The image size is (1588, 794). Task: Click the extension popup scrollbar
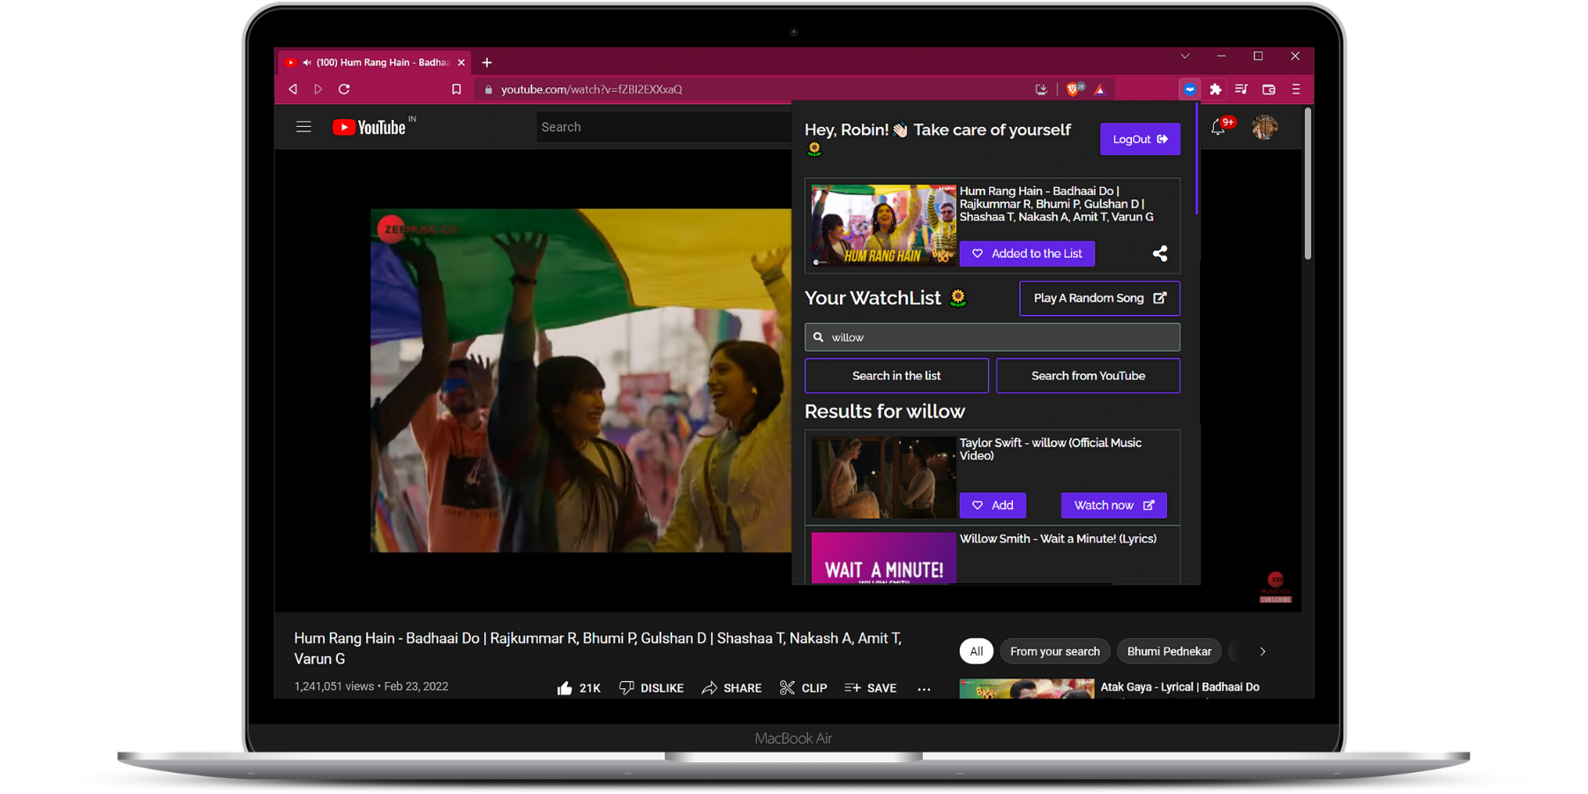[1196, 159]
